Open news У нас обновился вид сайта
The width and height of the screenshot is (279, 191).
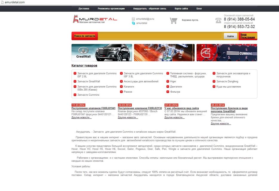(182, 108)
